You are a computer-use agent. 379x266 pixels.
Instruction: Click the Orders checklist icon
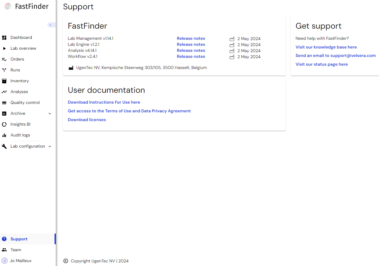pos(4,59)
